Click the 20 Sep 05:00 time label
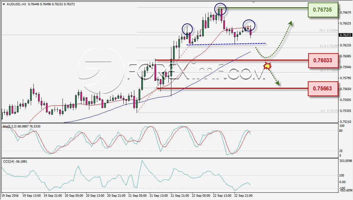The width and height of the screenshot is (353, 200). click(x=74, y=196)
